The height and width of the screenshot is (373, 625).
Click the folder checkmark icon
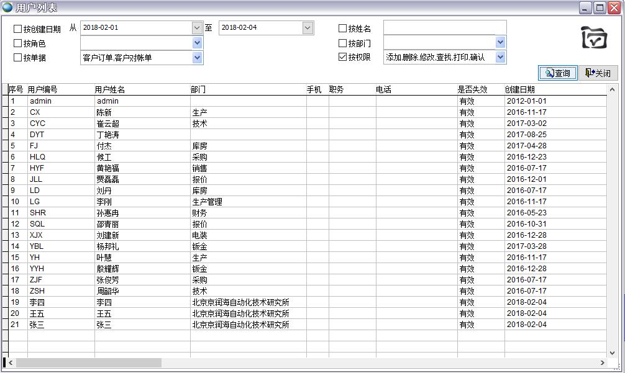(x=594, y=38)
